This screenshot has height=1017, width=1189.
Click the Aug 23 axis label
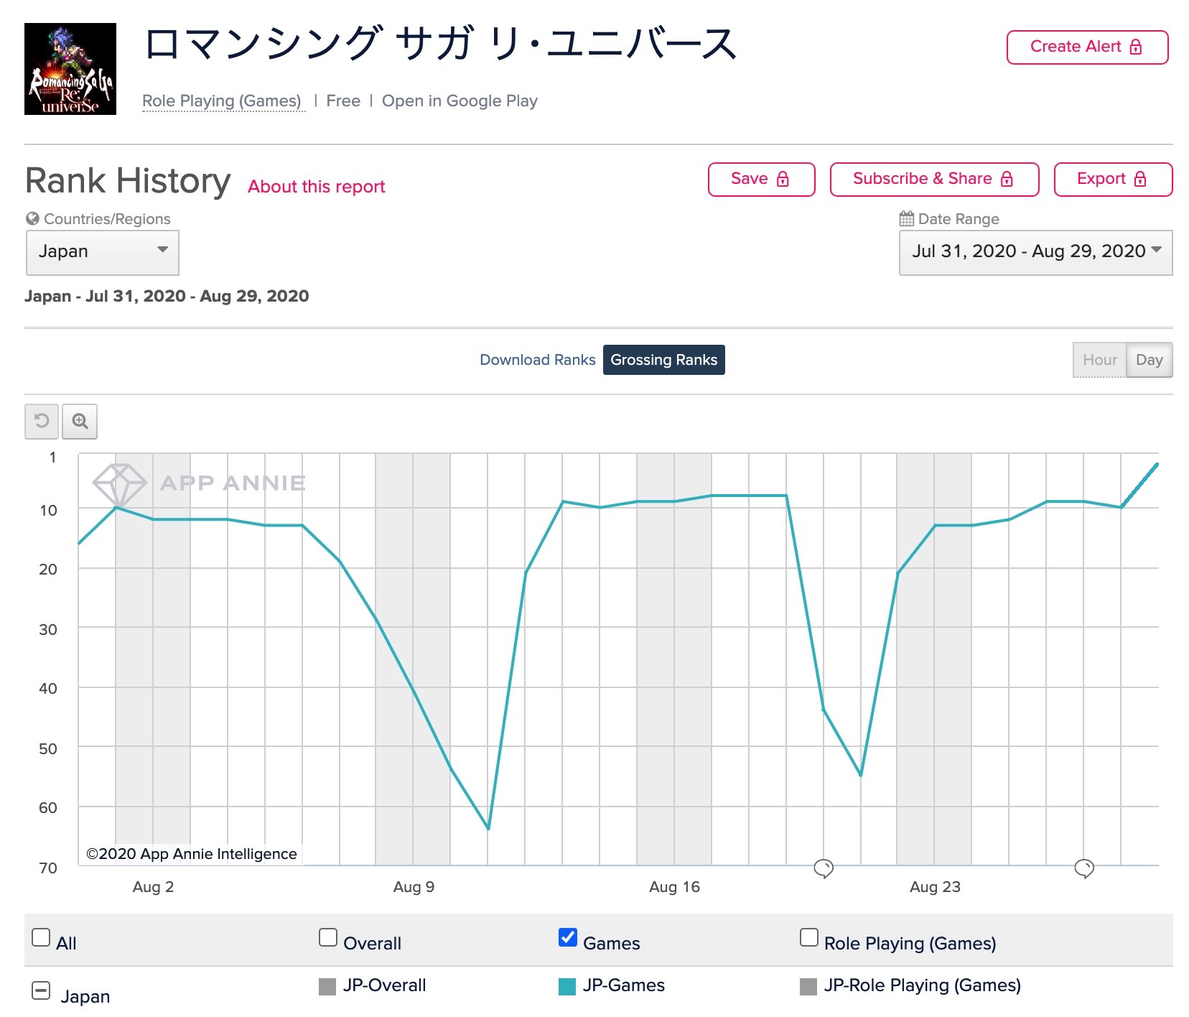(935, 887)
